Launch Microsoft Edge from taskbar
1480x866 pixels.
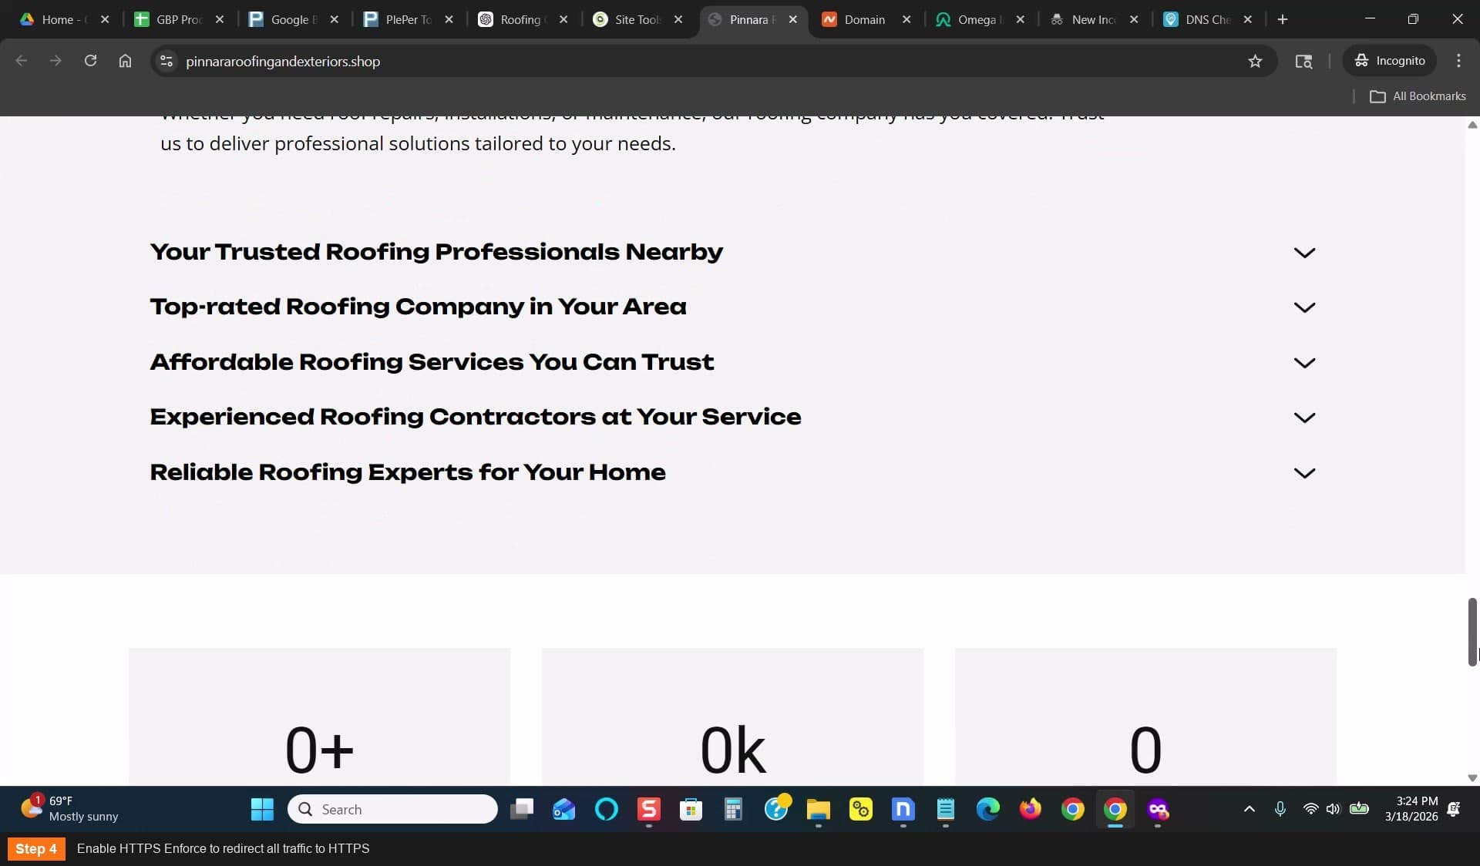pyautogui.click(x=988, y=809)
